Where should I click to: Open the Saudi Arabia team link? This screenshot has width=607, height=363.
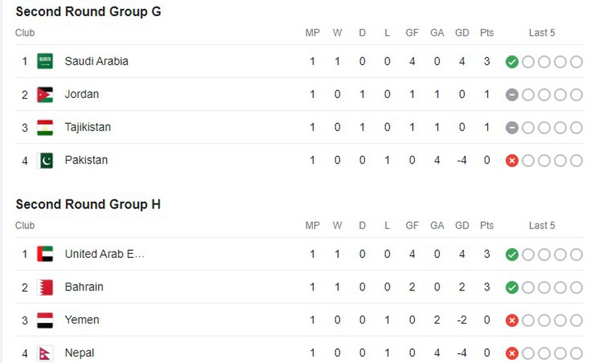97,61
